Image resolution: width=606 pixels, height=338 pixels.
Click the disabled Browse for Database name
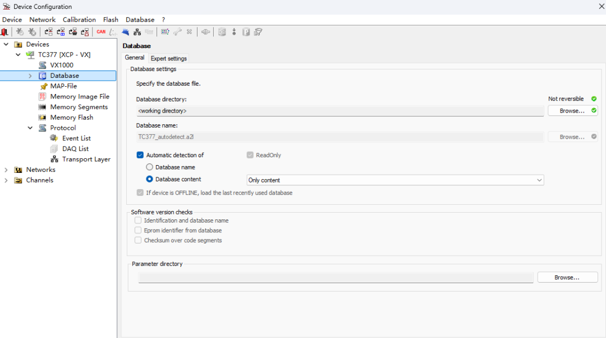[572, 137]
